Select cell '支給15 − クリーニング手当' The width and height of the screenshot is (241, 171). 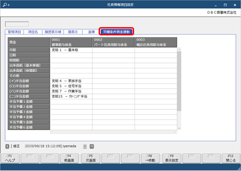[71, 97]
